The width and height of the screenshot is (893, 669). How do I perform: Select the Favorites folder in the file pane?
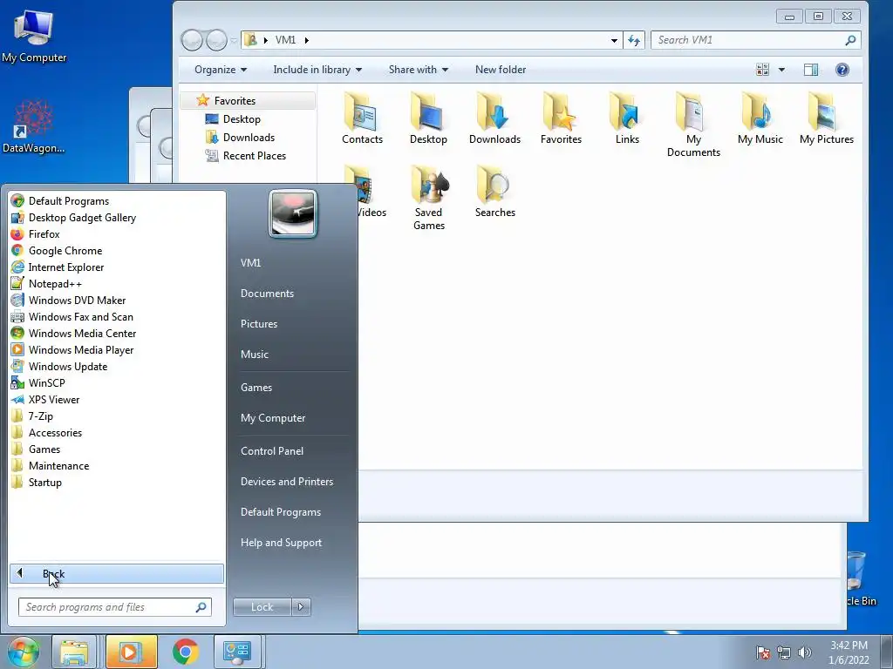(561, 118)
